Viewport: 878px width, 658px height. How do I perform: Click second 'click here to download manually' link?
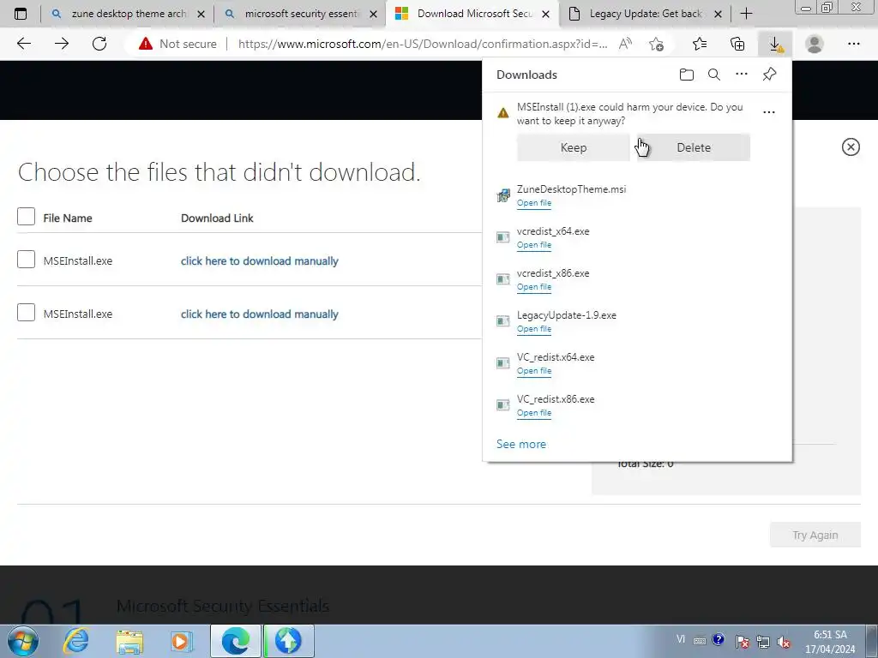tap(259, 314)
